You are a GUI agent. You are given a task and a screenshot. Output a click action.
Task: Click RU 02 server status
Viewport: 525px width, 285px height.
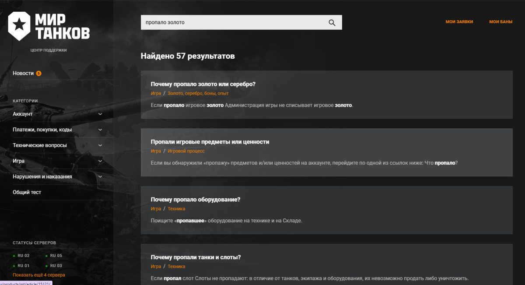click(23, 256)
